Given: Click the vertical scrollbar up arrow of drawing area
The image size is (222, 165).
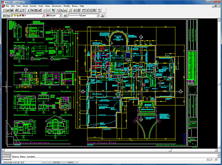Looking at the screenshot, I should pos(219,20).
